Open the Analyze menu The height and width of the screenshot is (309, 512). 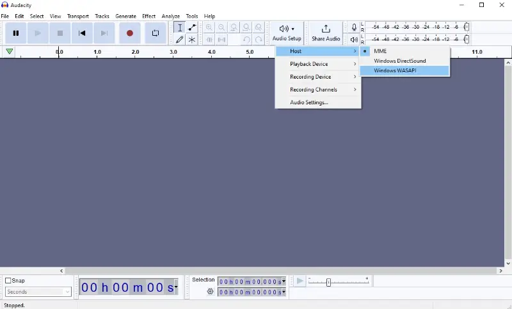coord(170,16)
